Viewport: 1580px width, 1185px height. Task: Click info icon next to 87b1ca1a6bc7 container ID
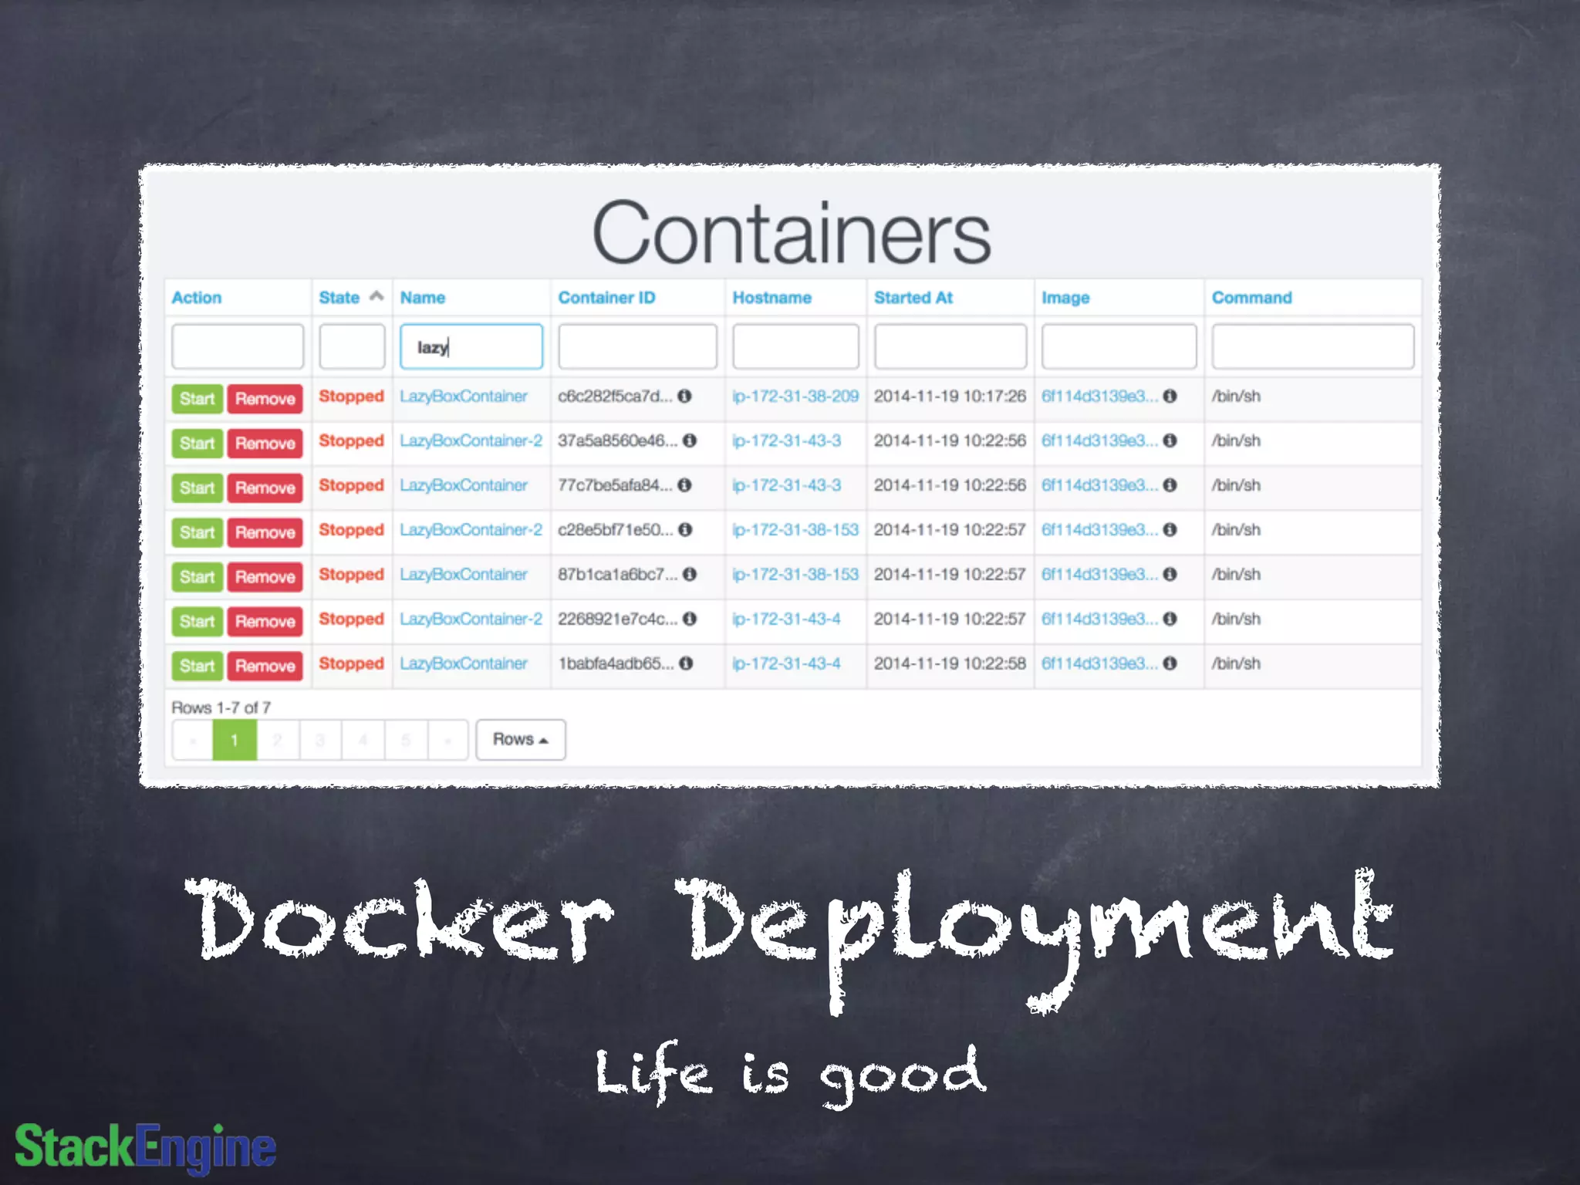(x=690, y=575)
